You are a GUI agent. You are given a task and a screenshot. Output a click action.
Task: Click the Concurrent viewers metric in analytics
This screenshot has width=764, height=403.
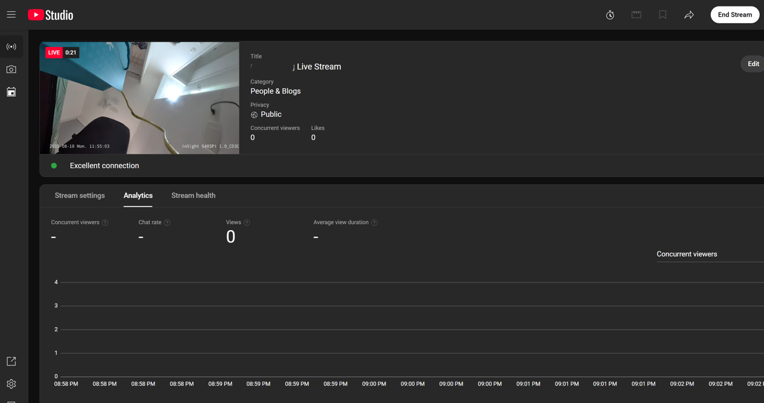point(79,231)
